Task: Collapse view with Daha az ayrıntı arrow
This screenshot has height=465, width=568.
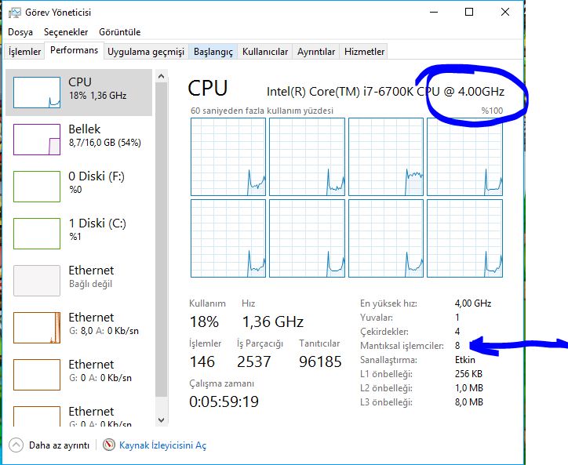Action: coord(16,445)
